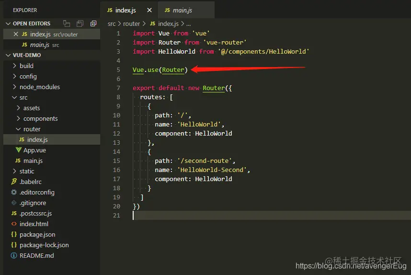The width and height of the screenshot is (411, 275).
Task: Click the router breadcrumb segment
Action: [131, 24]
